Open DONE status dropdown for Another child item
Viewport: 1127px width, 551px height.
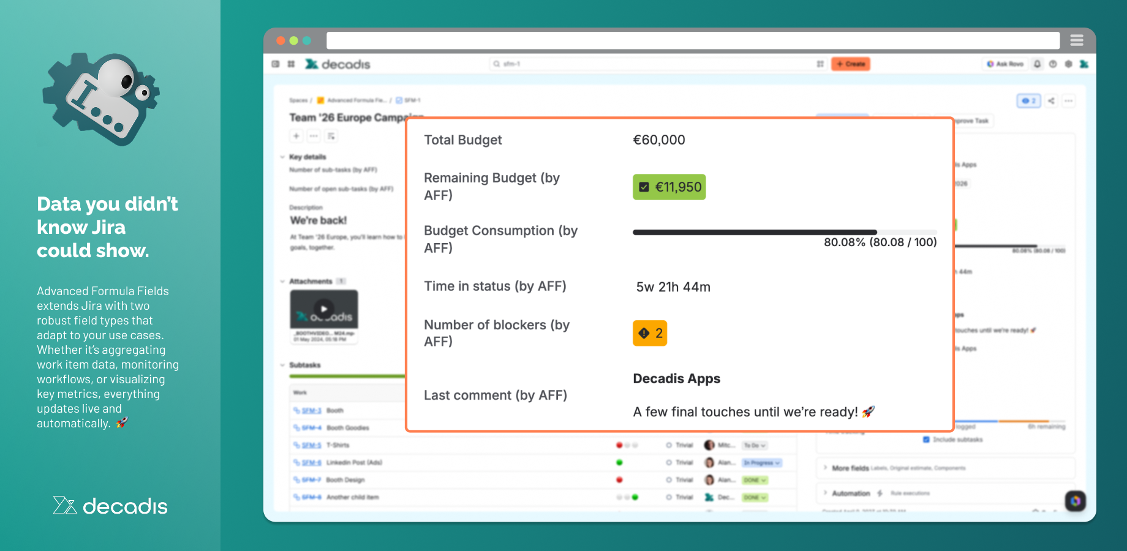(x=755, y=498)
